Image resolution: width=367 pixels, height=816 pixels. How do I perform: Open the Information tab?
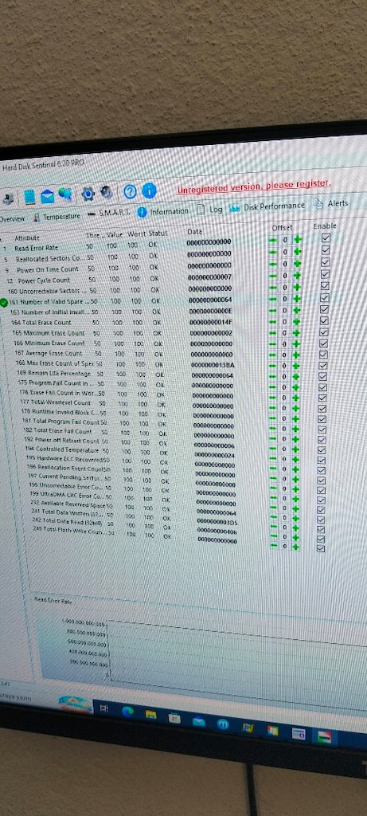163,211
